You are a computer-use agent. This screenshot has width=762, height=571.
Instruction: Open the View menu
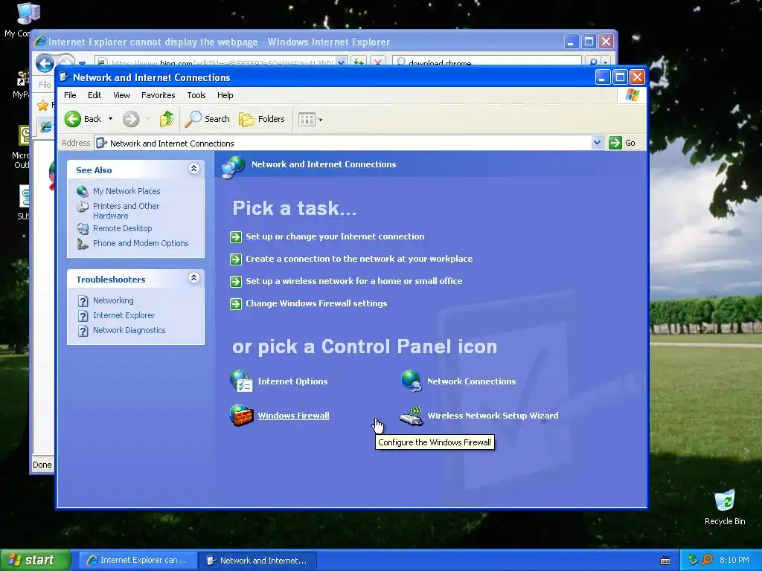click(x=121, y=95)
